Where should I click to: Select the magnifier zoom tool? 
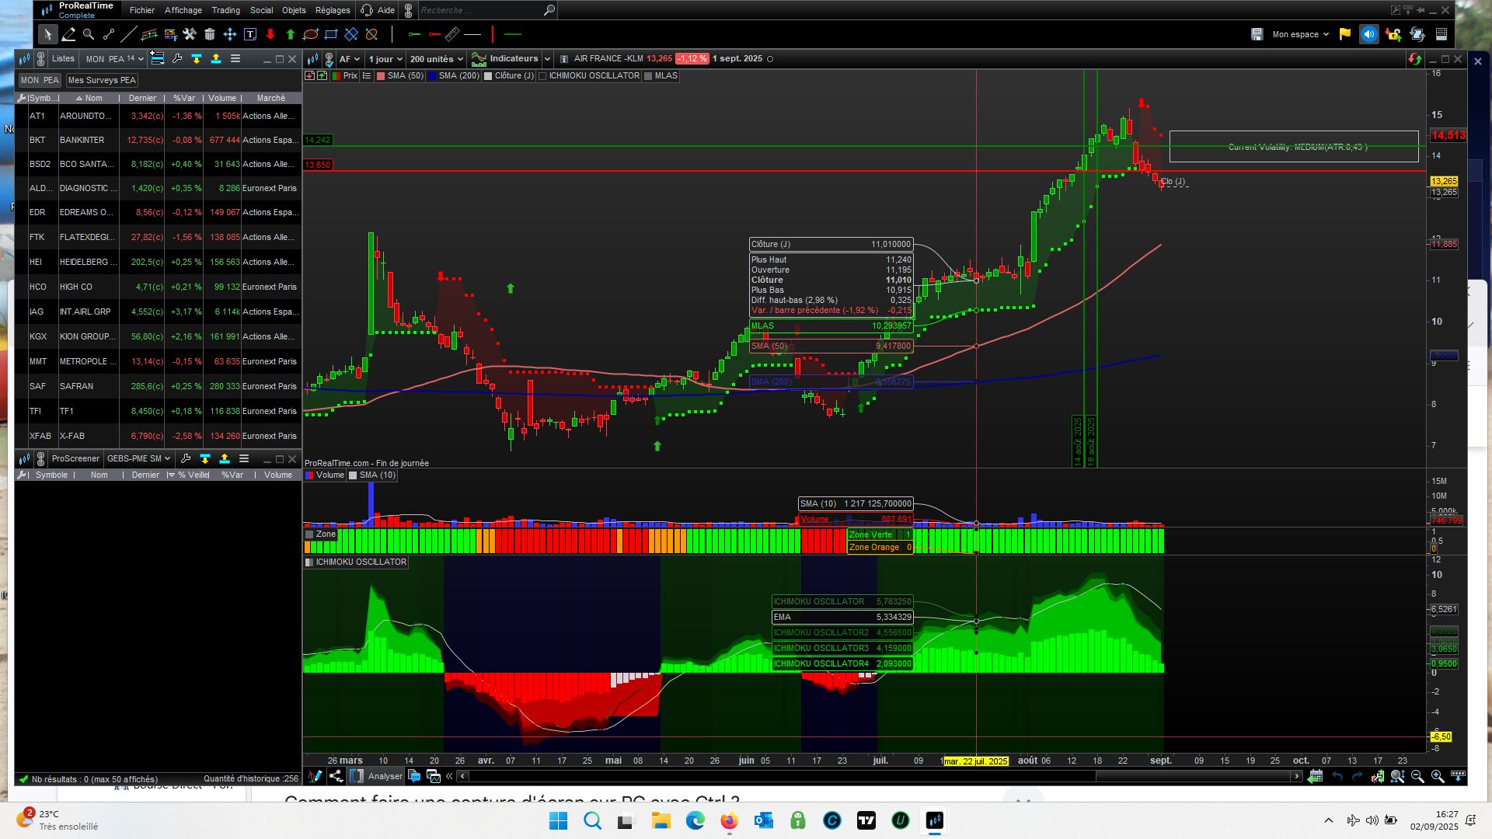(89, 34)
